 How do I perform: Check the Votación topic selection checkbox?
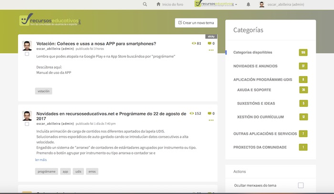[27, 54]
